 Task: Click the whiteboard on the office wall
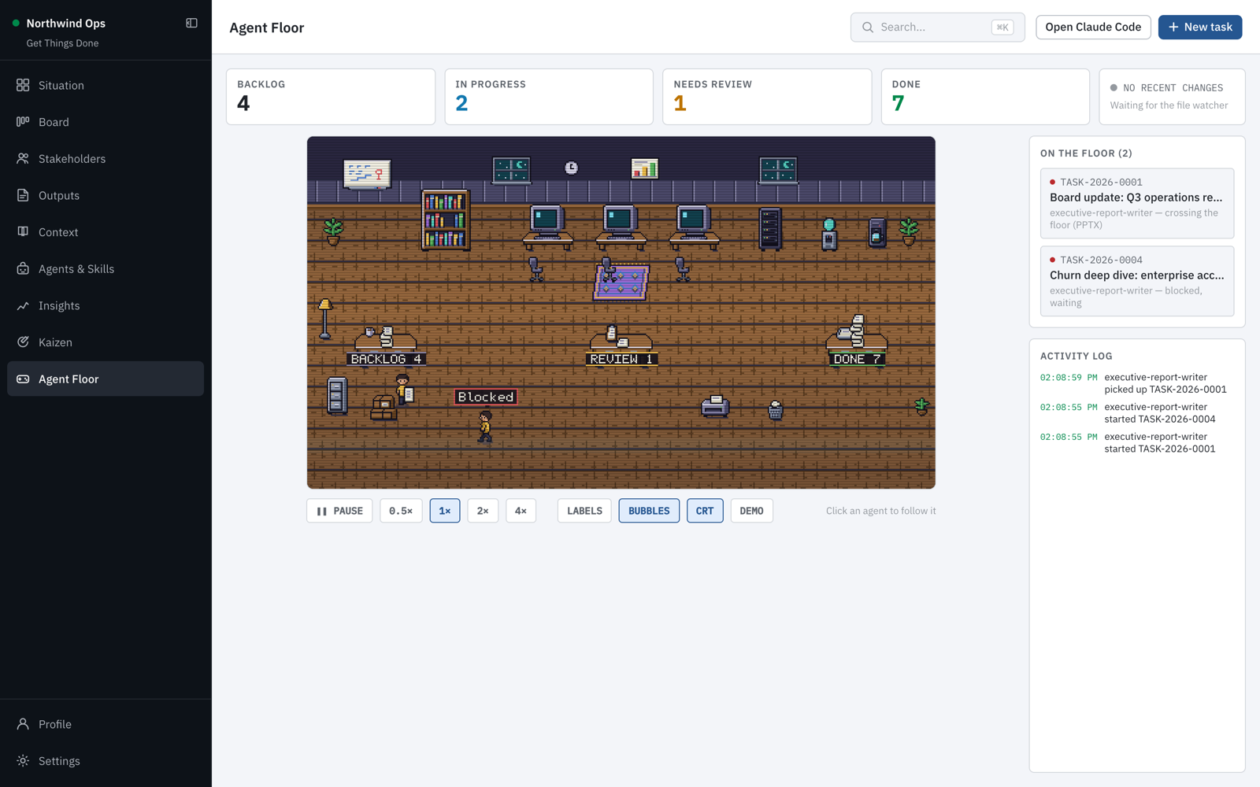pyautogui.click(x=367, y=173)
